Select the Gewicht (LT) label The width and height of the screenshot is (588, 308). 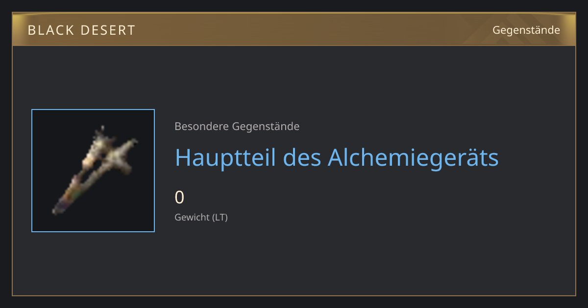point(201,217)
